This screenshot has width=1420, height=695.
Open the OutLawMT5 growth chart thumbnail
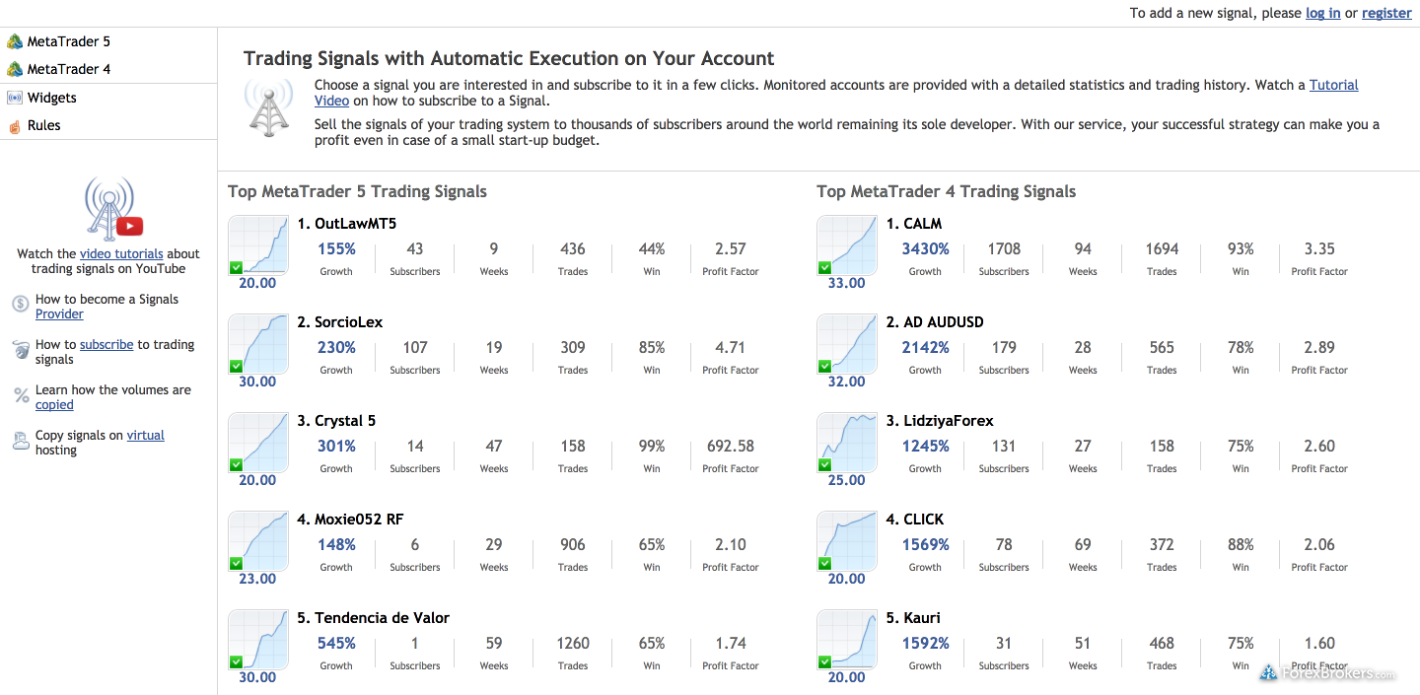pos(258,244)
